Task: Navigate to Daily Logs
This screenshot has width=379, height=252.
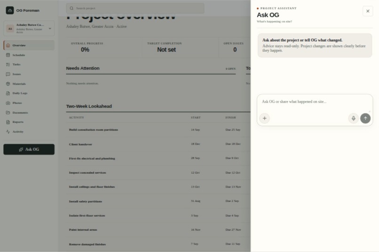Action: pos(29,93)
